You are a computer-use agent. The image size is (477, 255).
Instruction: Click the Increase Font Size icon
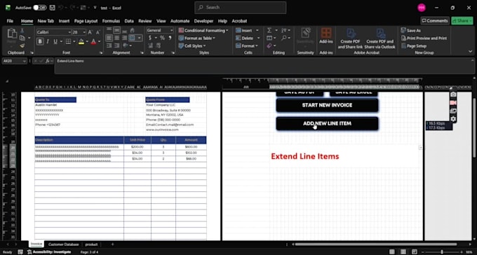90,32
